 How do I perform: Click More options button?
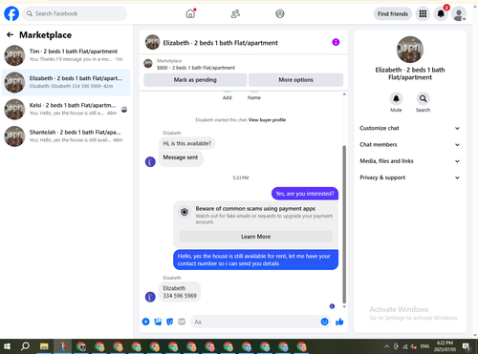295,80
